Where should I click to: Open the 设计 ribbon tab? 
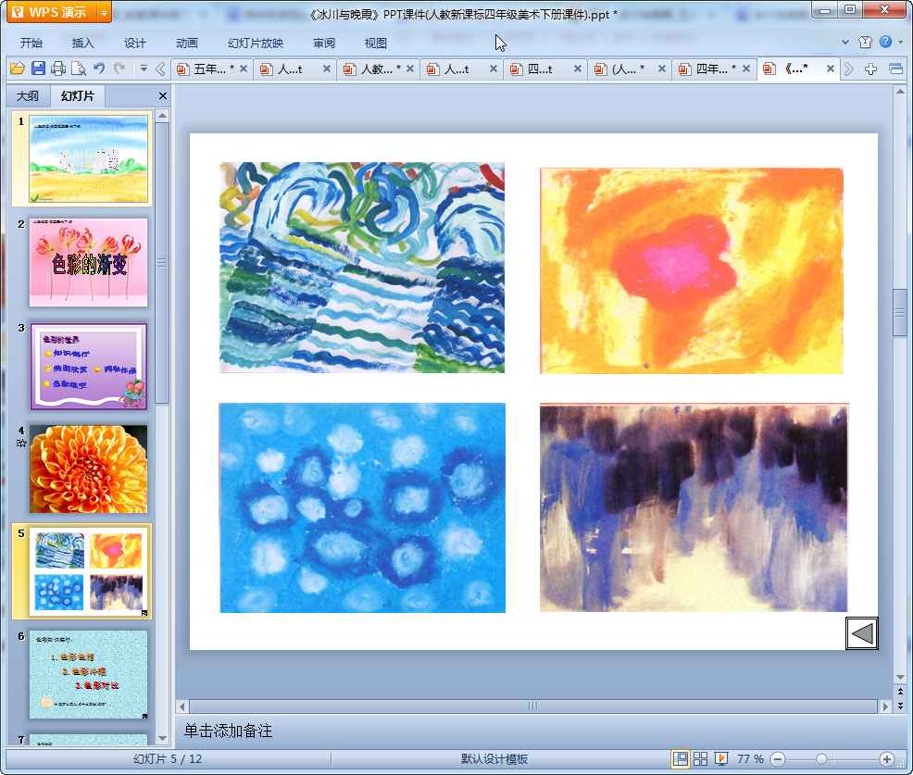tap(134, 43)
